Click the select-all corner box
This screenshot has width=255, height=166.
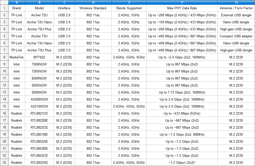(4, 2)
